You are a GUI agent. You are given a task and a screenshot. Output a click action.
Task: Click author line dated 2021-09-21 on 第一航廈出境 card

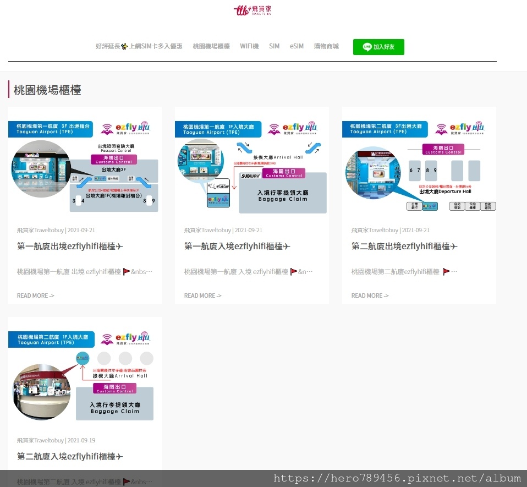click(56, 230)
